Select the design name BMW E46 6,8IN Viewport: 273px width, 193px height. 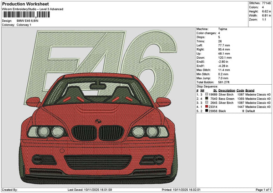[29, 21]
